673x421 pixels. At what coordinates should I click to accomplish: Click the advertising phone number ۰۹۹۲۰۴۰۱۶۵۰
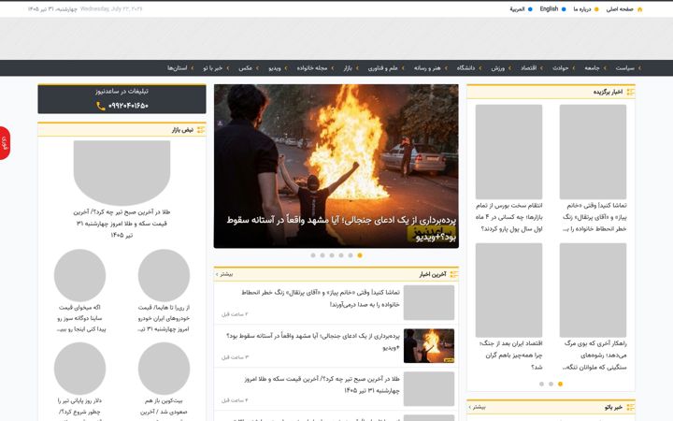point(128,106)
